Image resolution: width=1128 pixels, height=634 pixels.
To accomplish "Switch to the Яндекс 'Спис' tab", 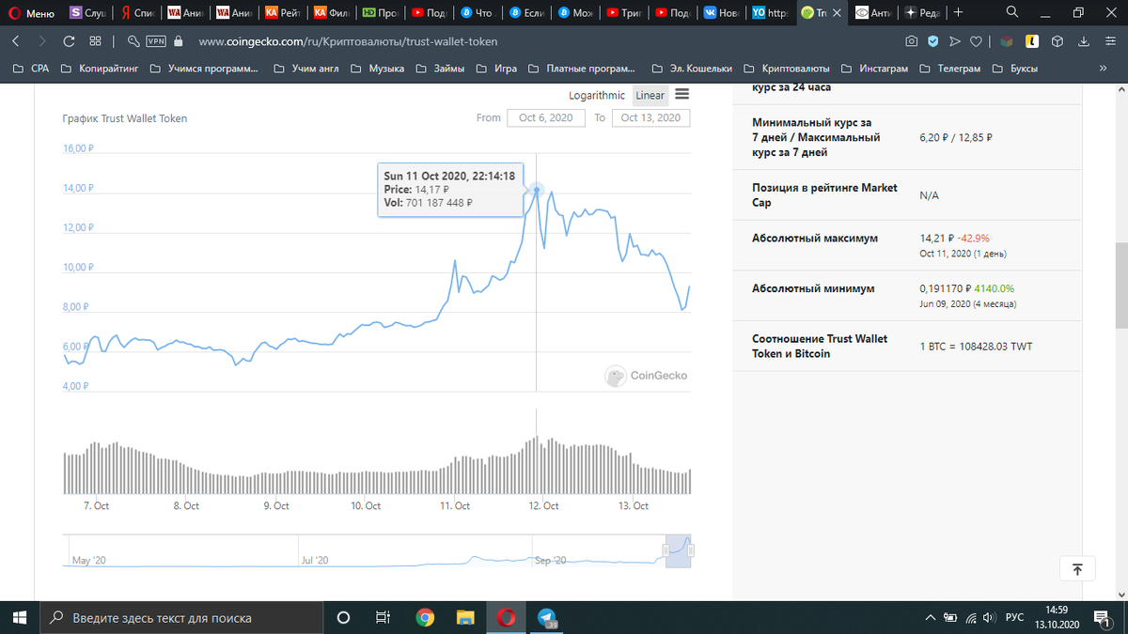I will (x=137, y=13).
